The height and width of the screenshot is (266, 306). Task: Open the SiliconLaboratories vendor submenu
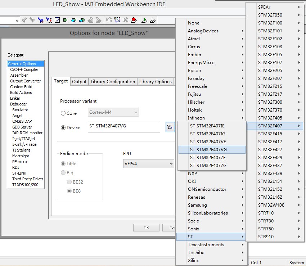211,213
